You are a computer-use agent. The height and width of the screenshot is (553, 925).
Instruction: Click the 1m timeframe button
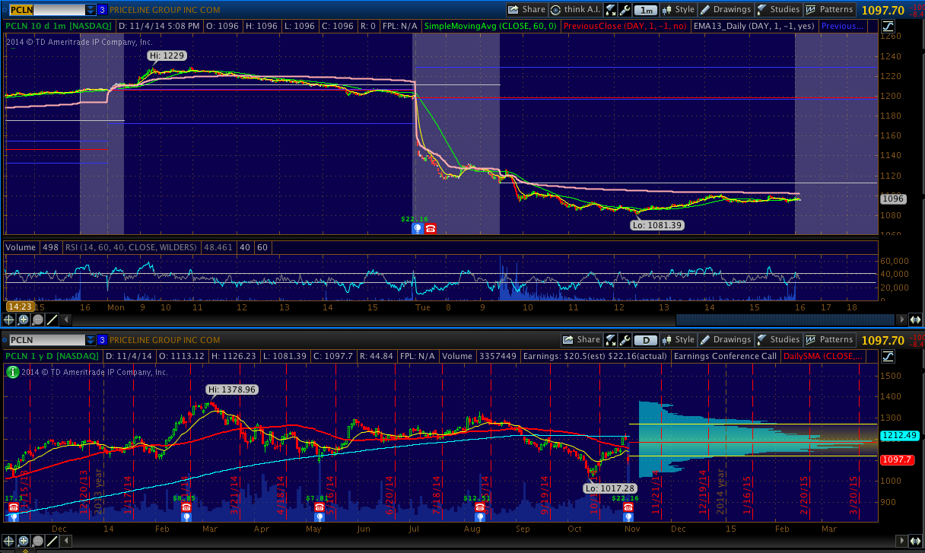click(x=646, y=10)
